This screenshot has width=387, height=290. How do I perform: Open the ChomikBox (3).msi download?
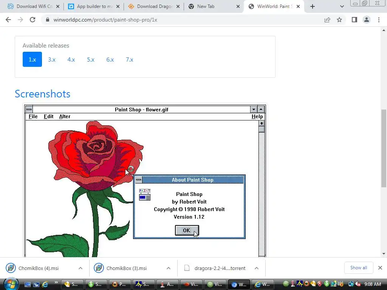coord(126,268)
